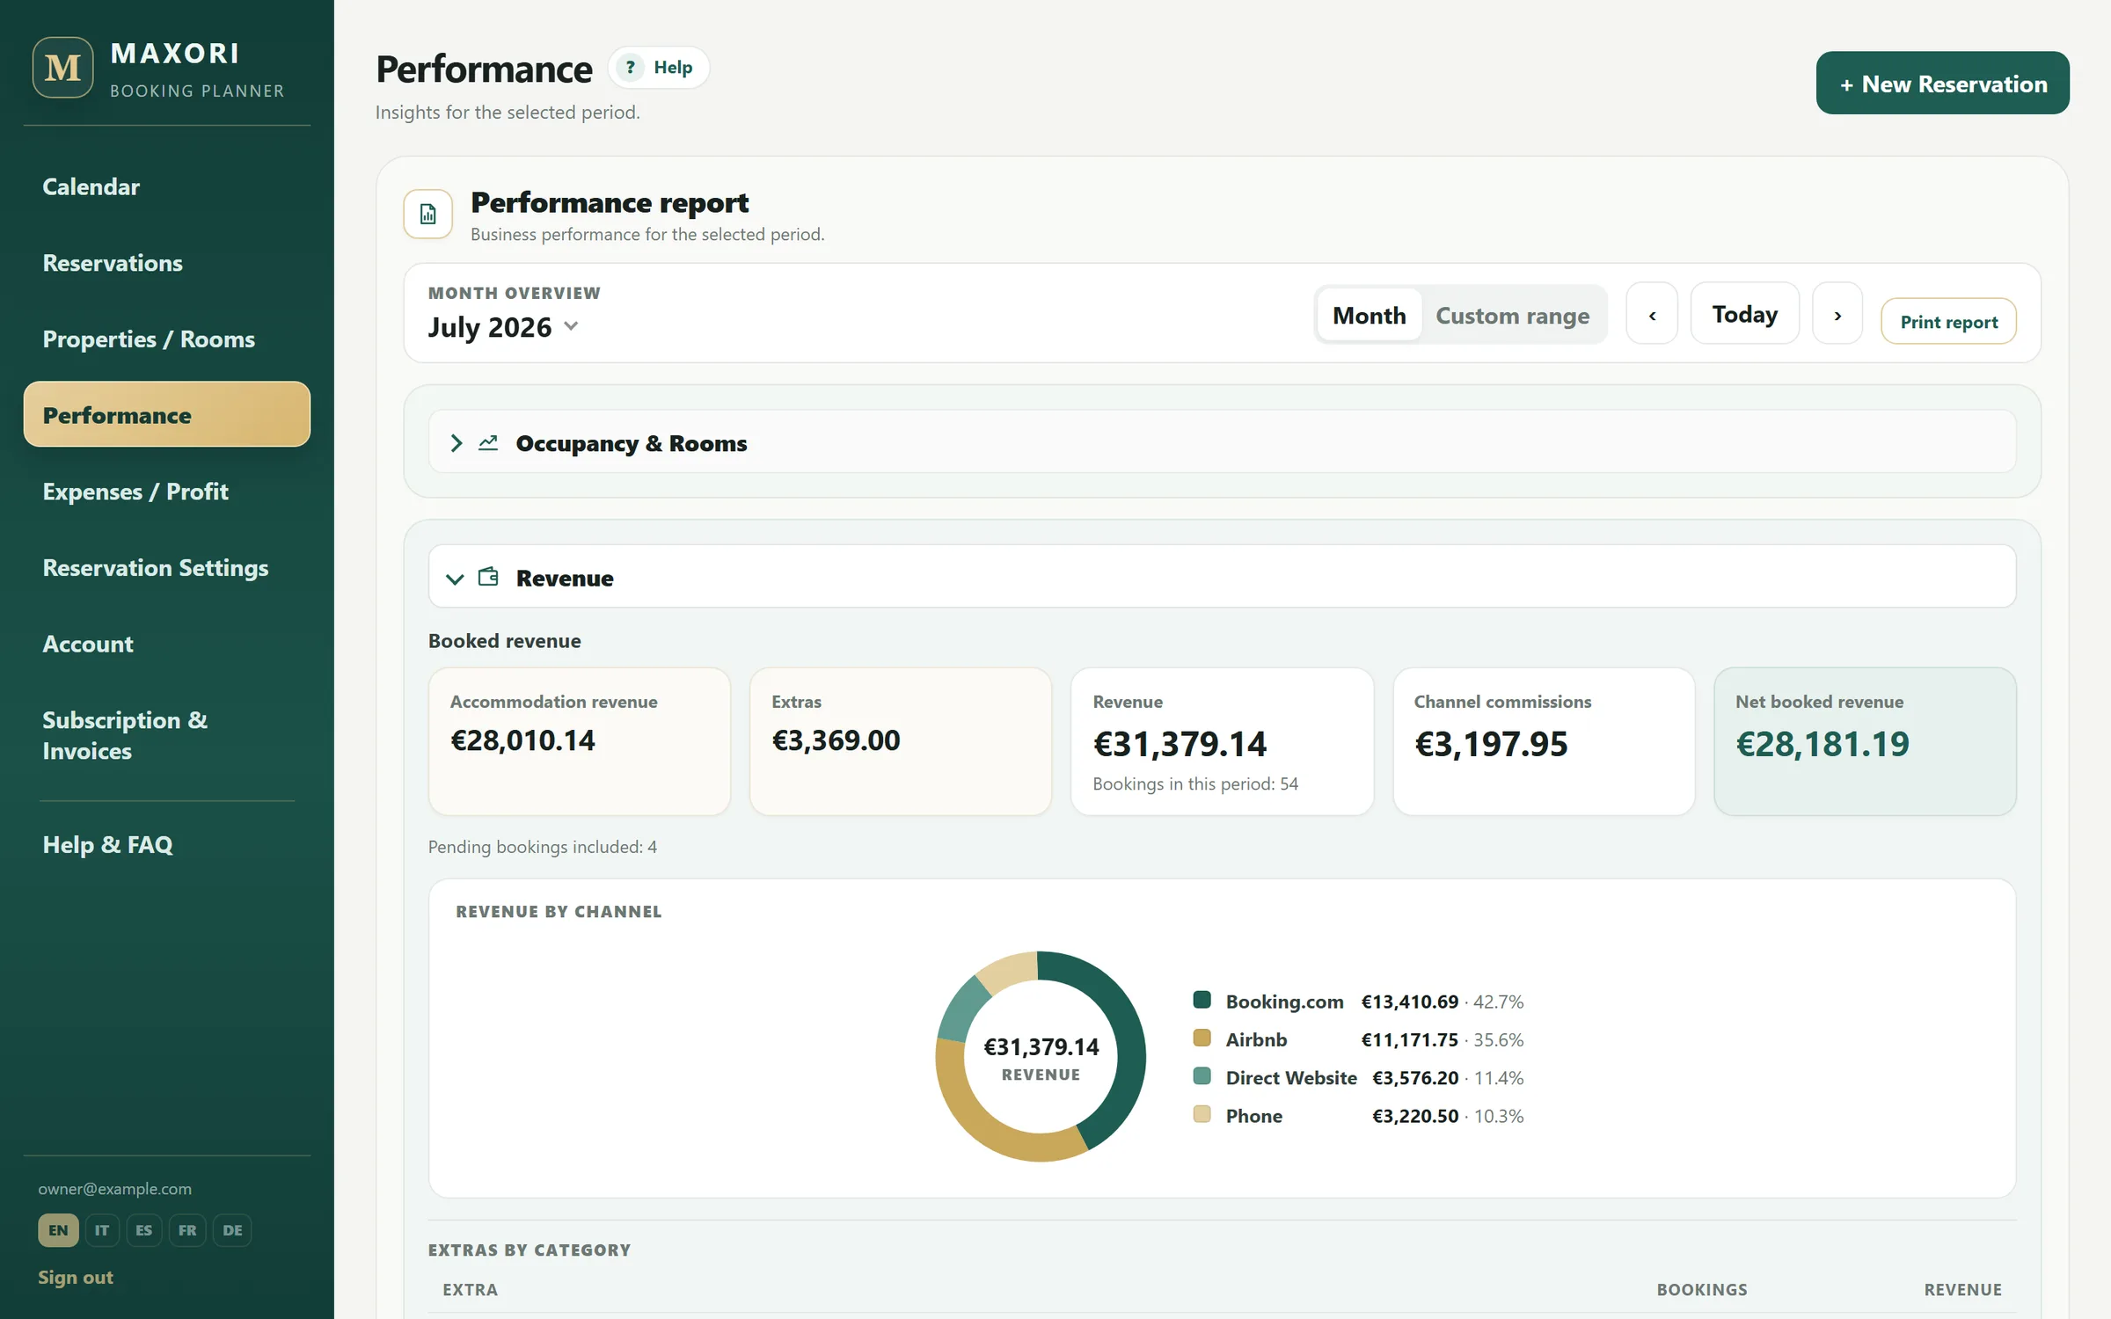Click the Accommodation revenue card
This screenshot has height=1319, width=2111.
tap(579, 741)
